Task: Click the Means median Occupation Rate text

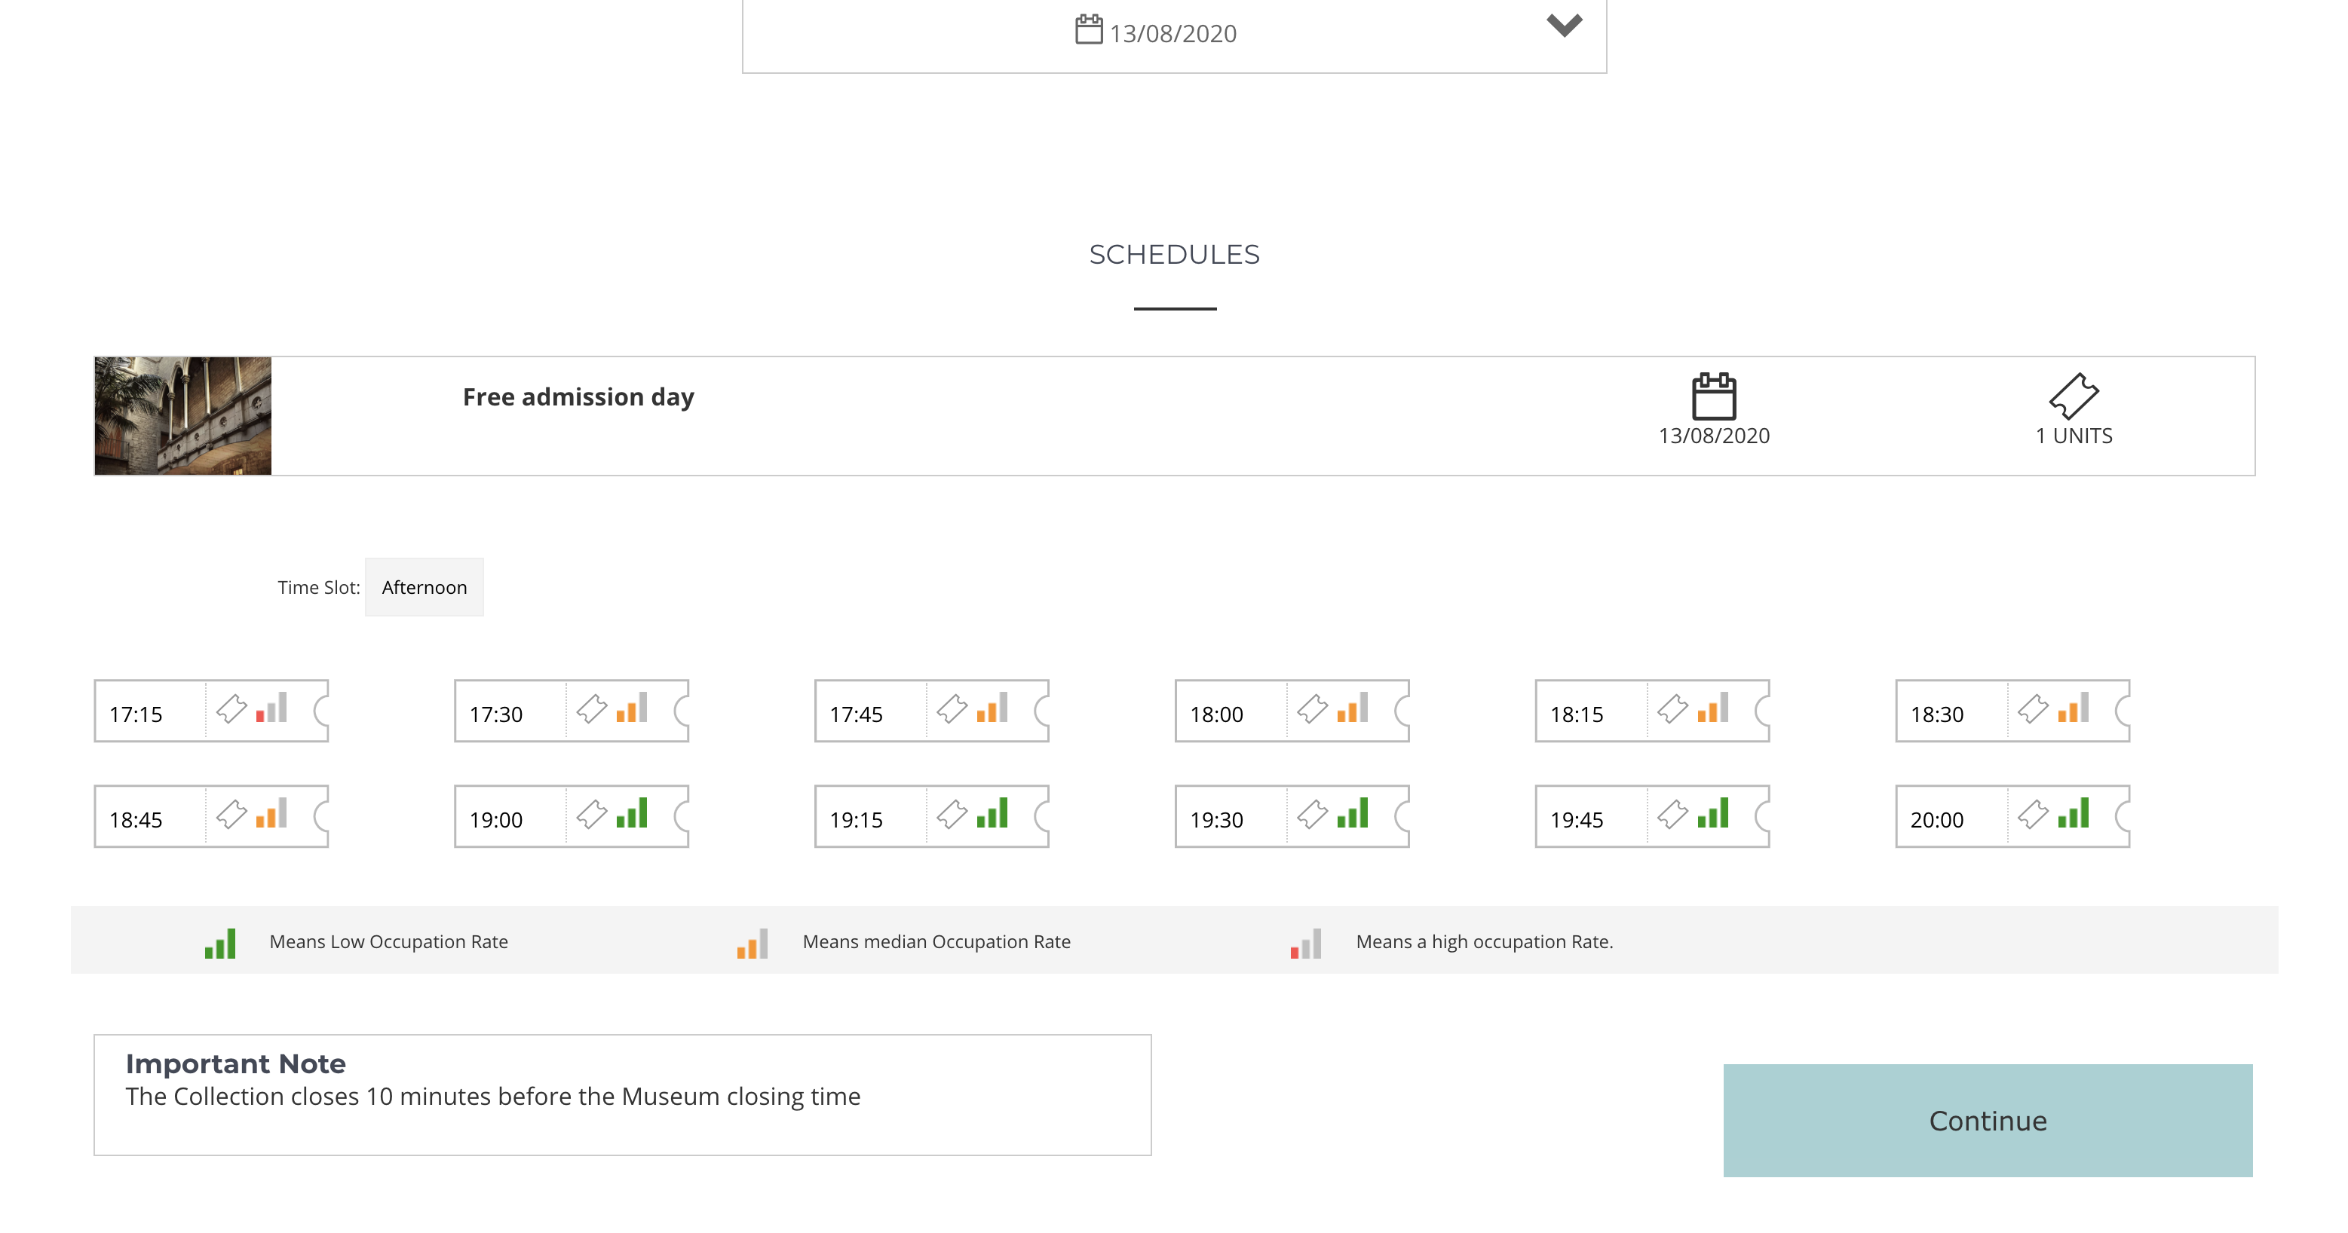Action: coord(936,942)
